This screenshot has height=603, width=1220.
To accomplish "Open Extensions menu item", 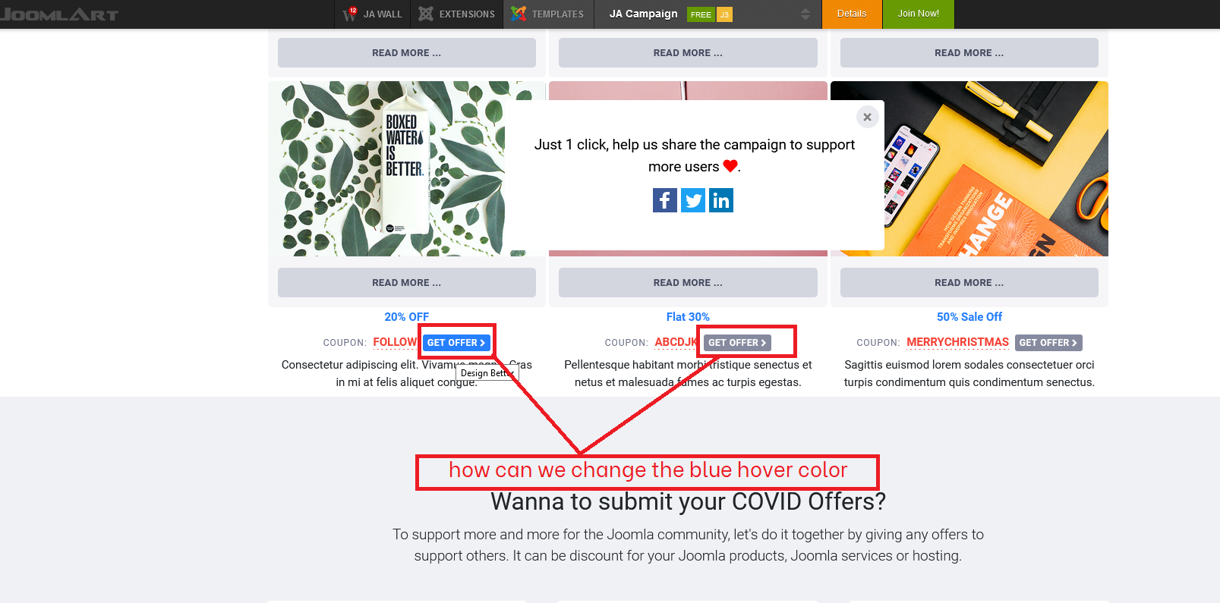I will pyautogui.click(x=457, y=14).
